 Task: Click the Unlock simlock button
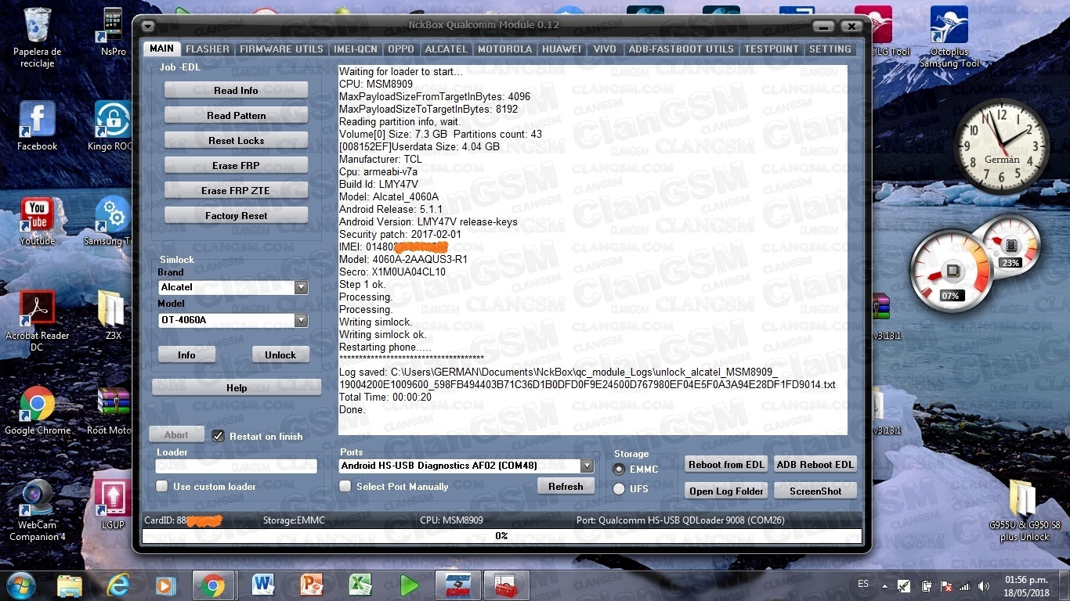[280, 354]
